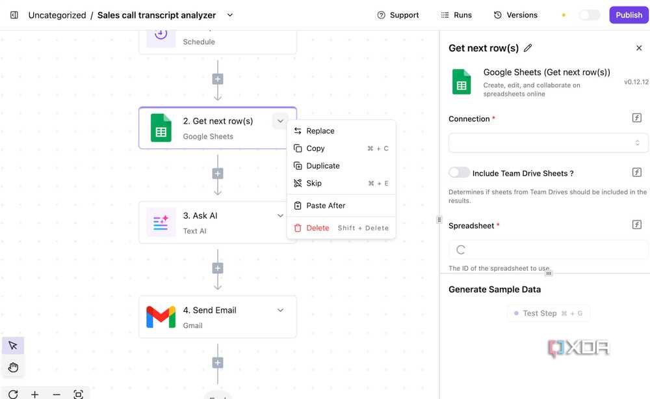Click the fit to screen icon
Screen dimensions: 650x399
tap(79, 394)
